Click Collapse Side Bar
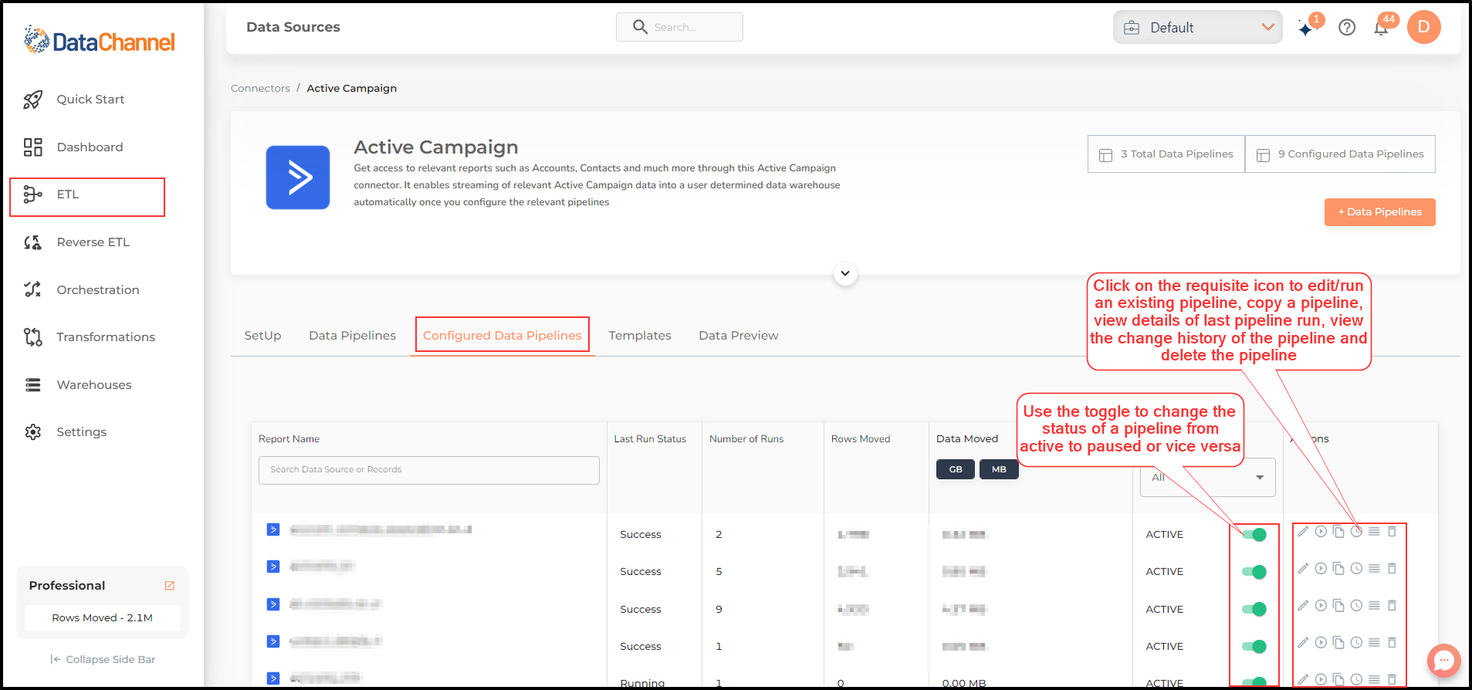 tap(103, 660)
